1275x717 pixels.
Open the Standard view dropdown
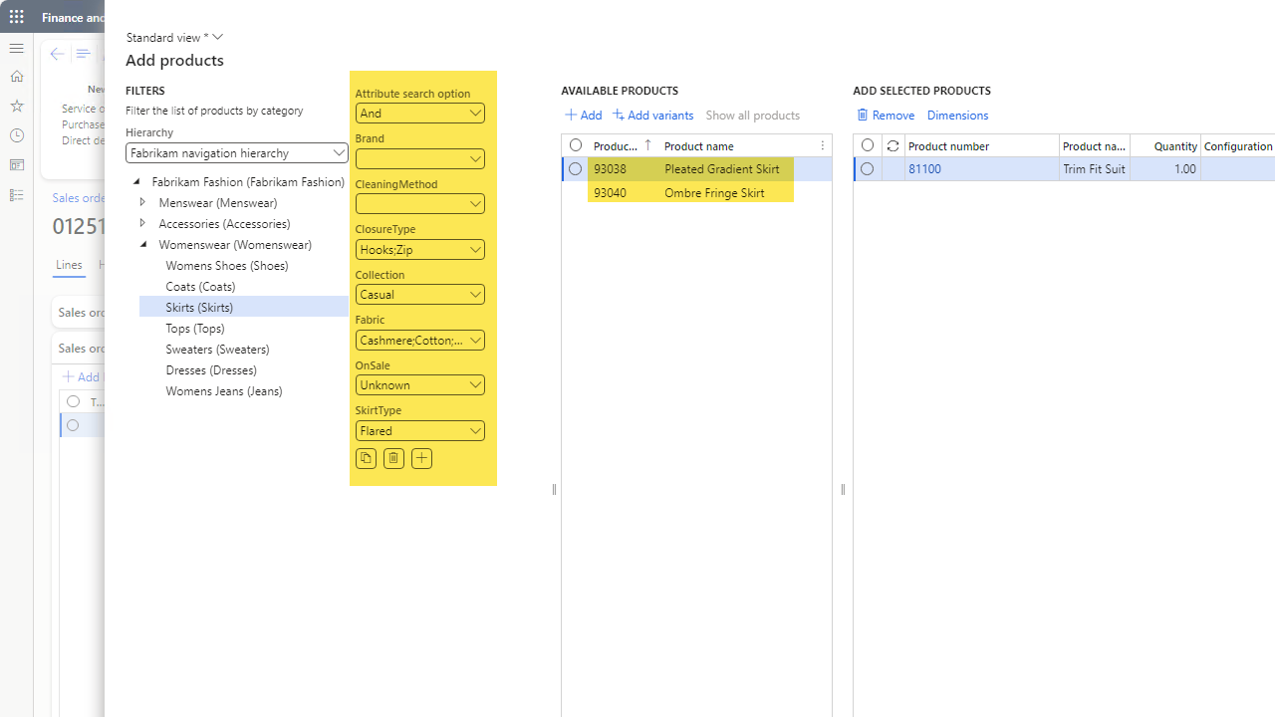174,37
